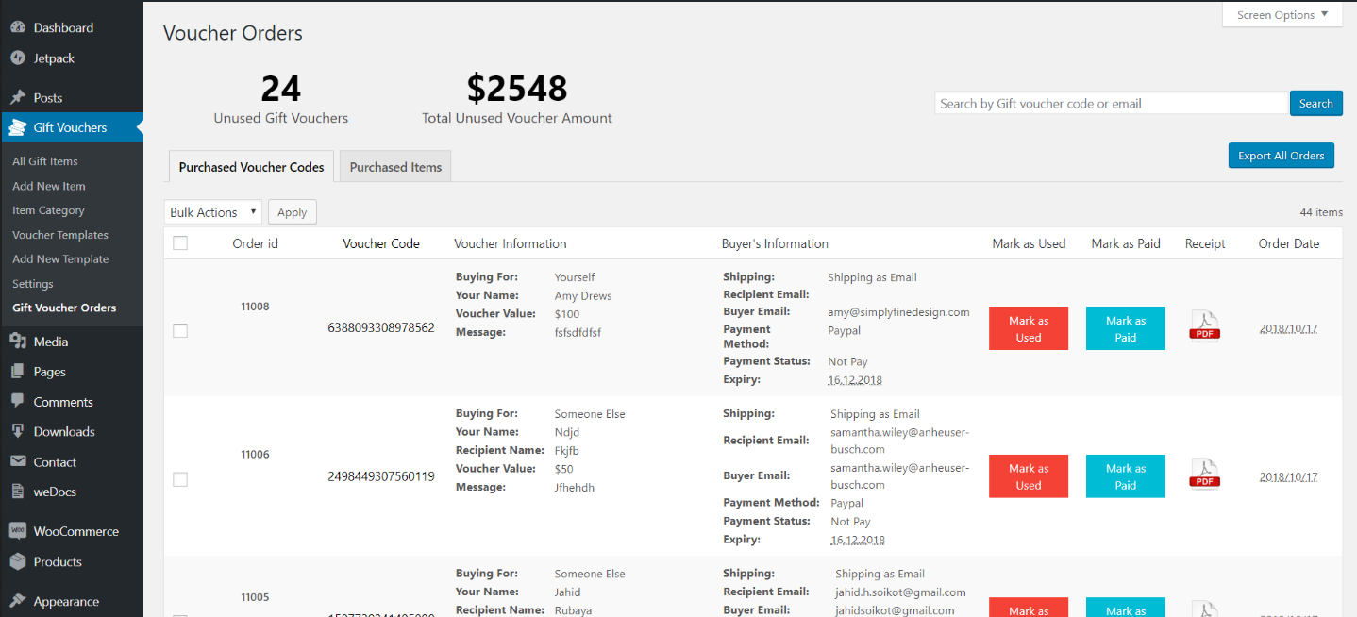Open PDF receipt for order 11006

[1205, 475]
